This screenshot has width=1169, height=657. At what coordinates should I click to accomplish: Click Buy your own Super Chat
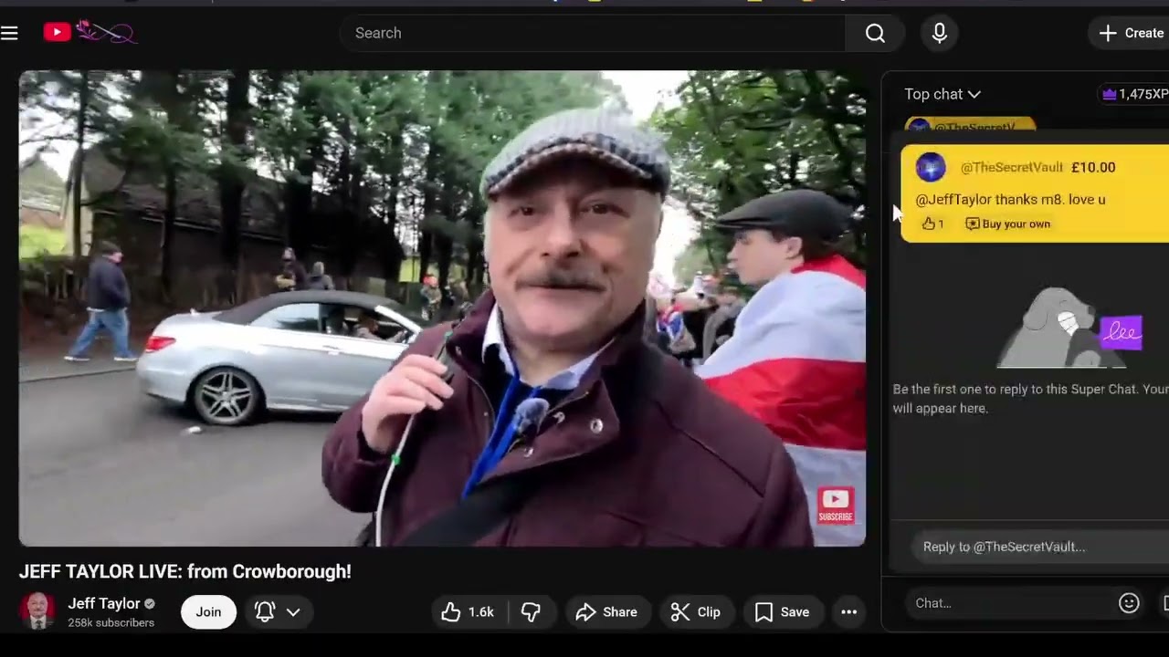click(1008, 224)
